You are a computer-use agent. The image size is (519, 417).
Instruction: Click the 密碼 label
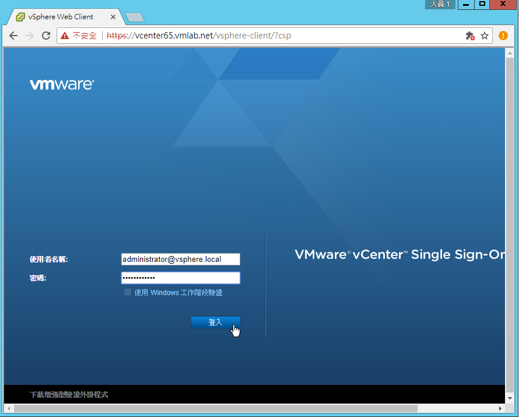pyautogui.click(x=38, y=278)
